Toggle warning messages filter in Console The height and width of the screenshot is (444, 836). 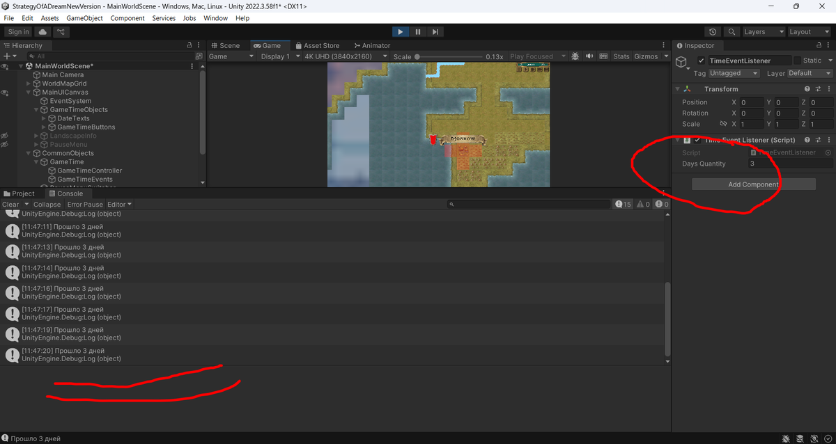pyautogui.click(x=643, y=205)
